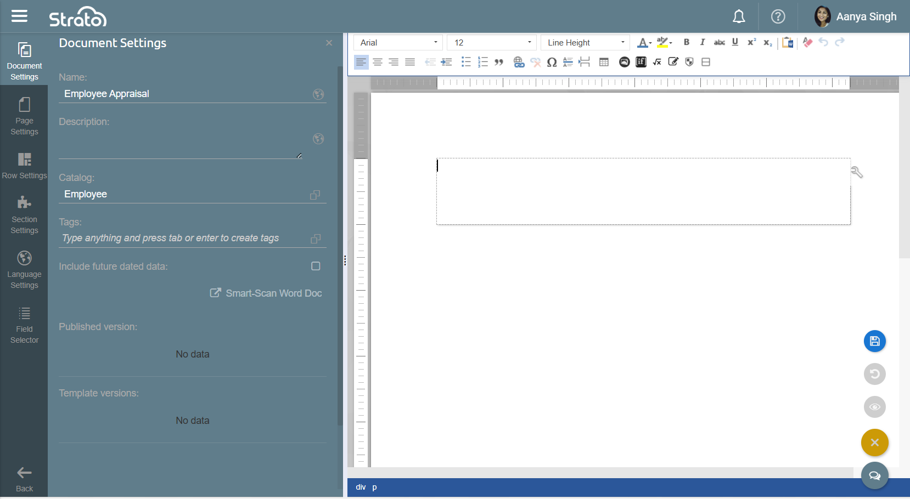Click the insert link icon

point(519,62)
